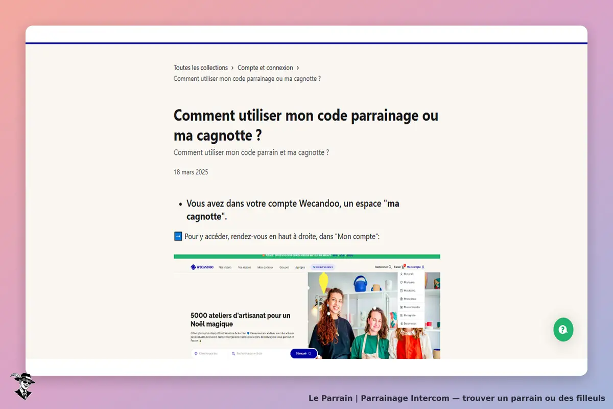Image resolution: width=613 pixels, height=409 pixels.
Task: Click subtitle 'Comment utiliser mon code parrain et ma cagnotte ?'
Action: (x=251, y=152)
